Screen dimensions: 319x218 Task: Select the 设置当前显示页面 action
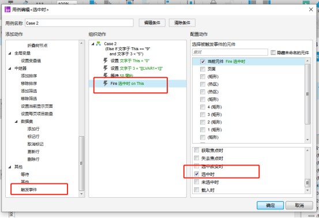click(37, 106)
